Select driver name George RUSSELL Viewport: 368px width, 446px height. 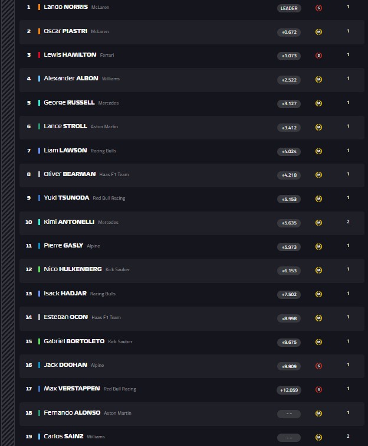pos(69,102)
